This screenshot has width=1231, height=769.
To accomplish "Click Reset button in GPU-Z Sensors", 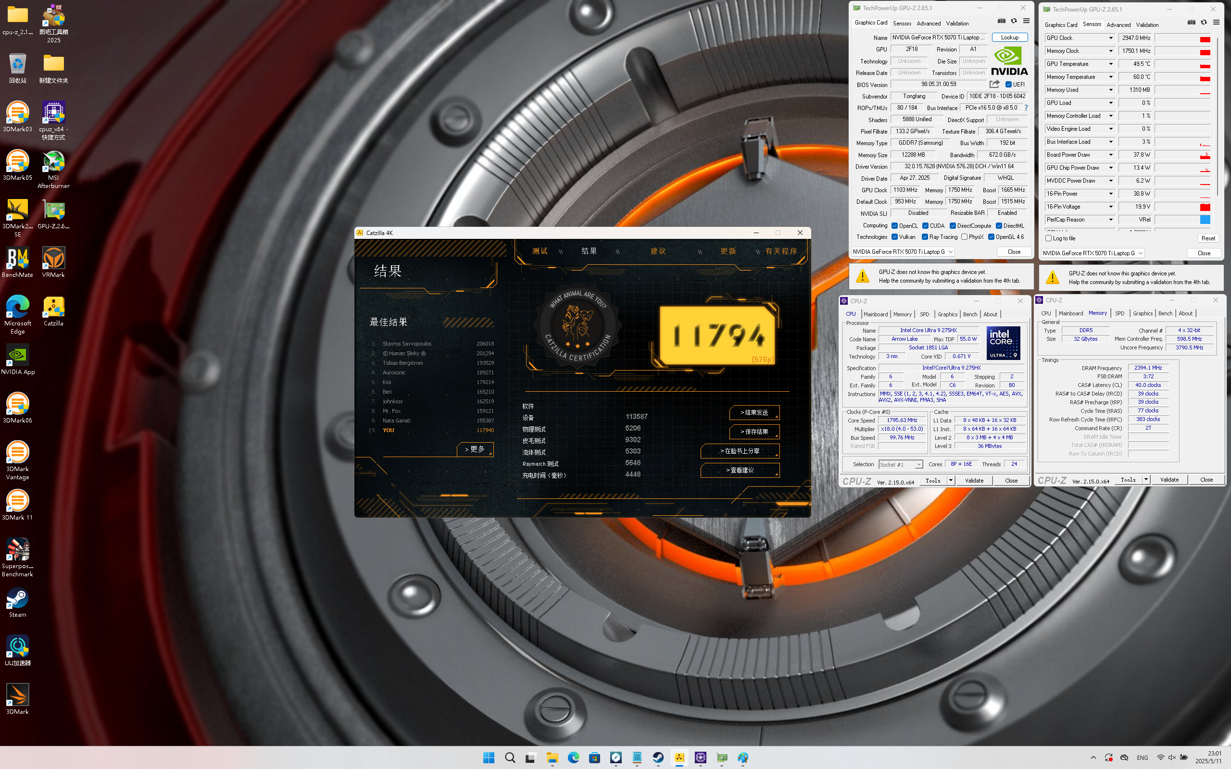I will coord(1208,238).
